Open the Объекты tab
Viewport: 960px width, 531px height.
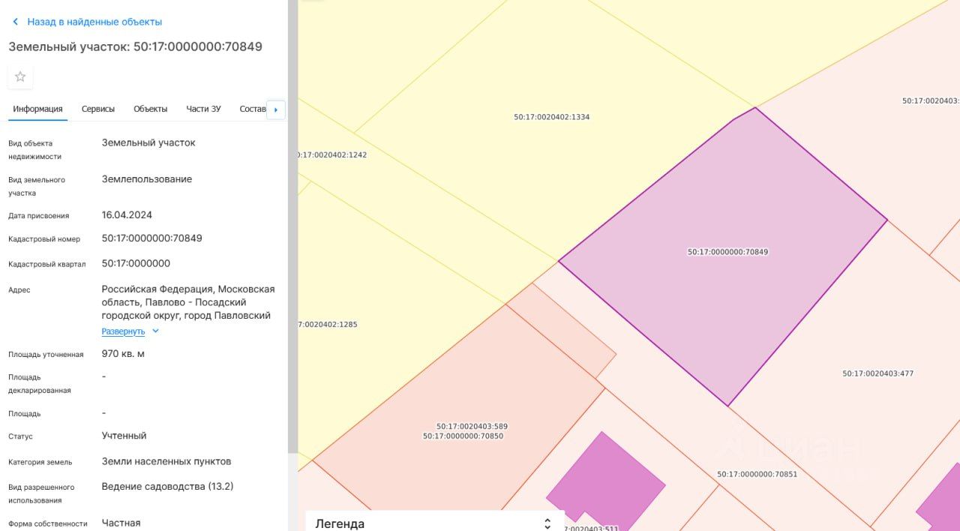click(151, 109)
